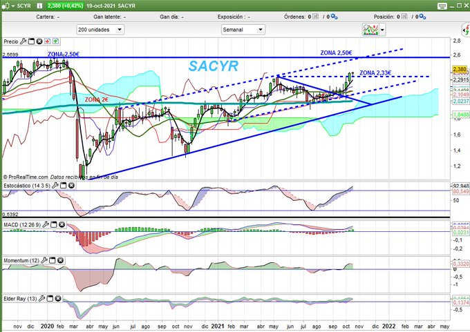Screen dimensions: 470x332
Task: Click the Precio panel title
Action: 11,41
